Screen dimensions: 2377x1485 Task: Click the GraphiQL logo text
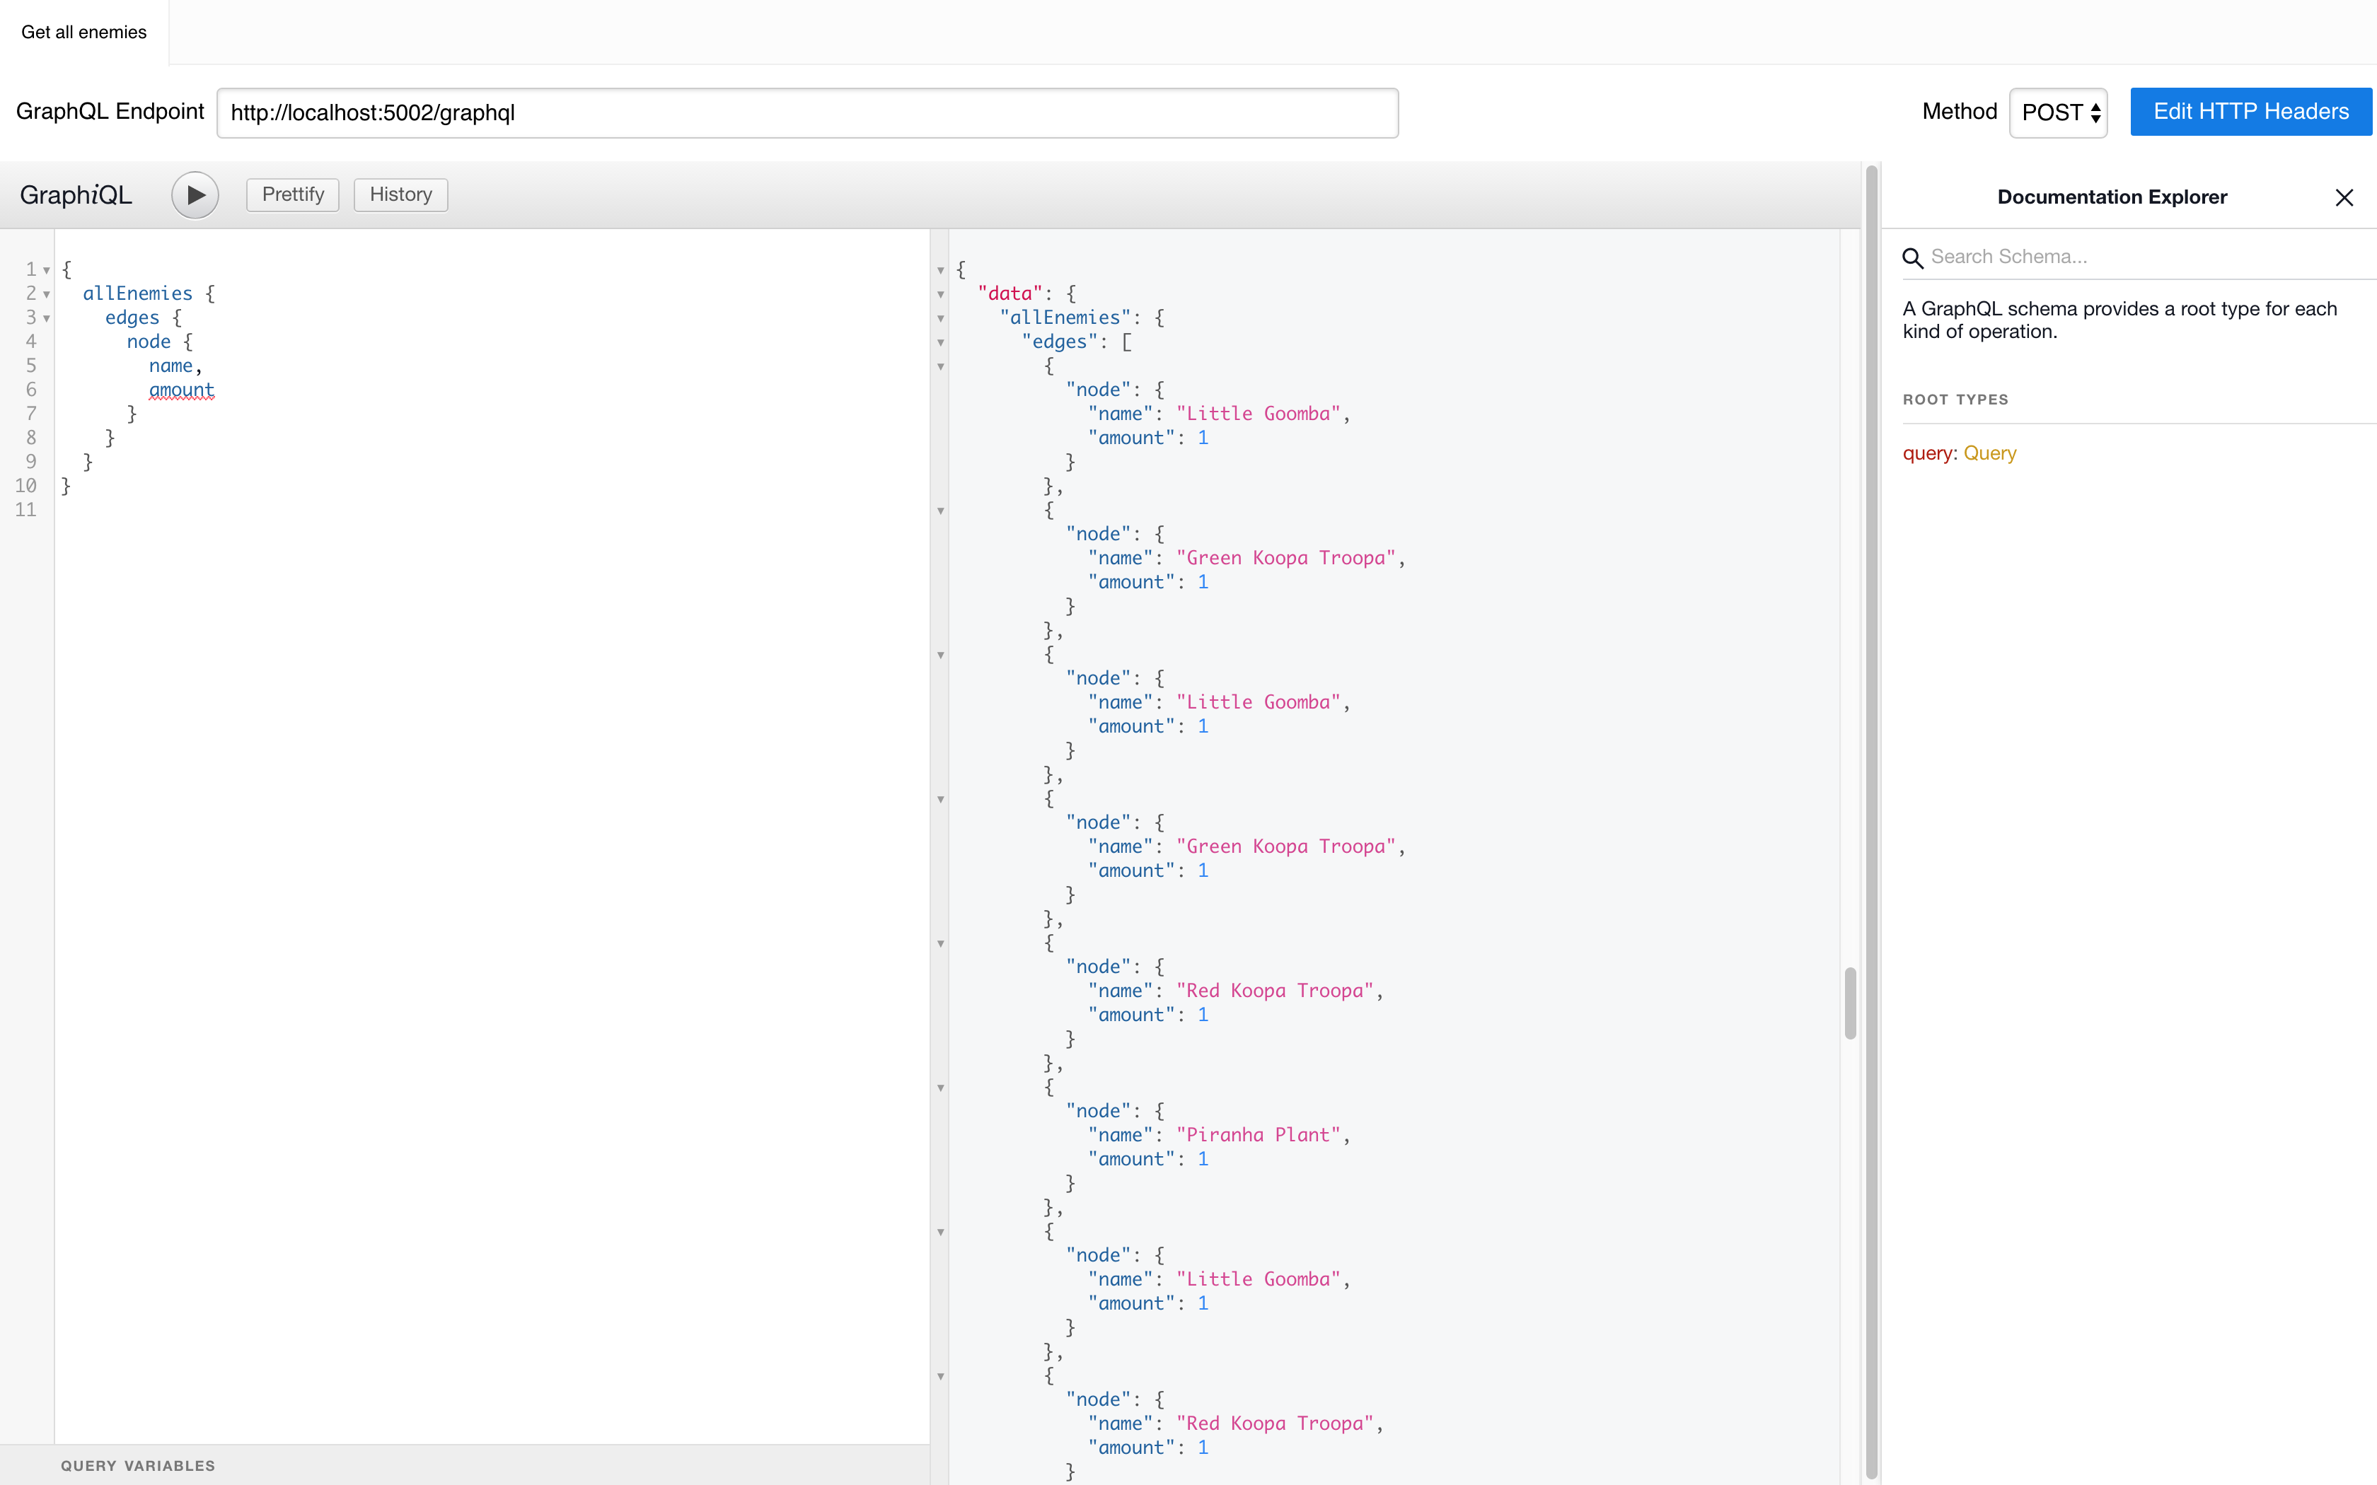point(76,194)
